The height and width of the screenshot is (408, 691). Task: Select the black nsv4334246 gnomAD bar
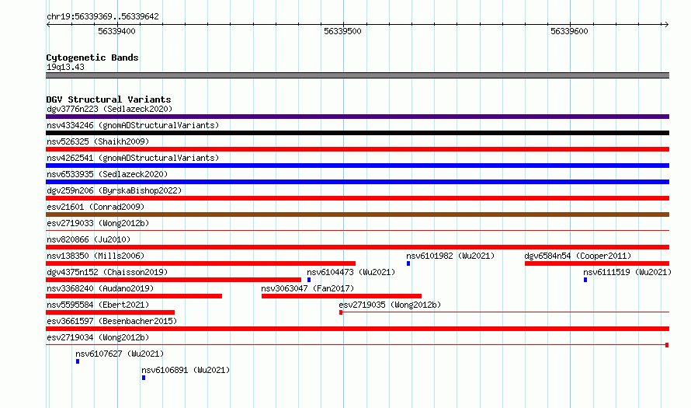tap(357, 133)
